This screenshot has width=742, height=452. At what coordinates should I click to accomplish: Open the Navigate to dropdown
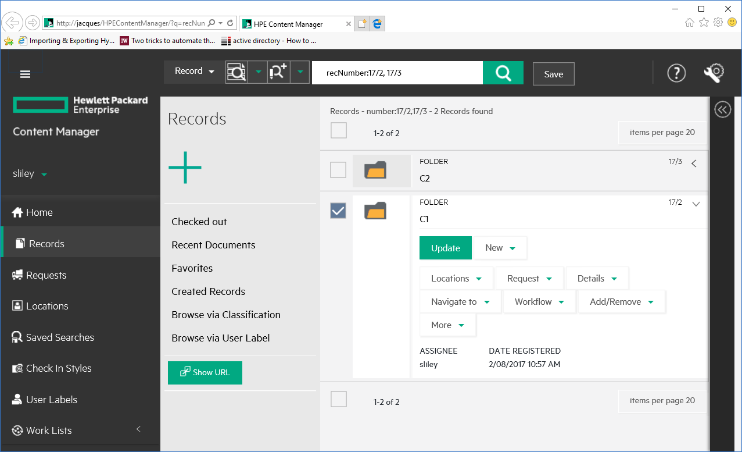coord(460,302)
